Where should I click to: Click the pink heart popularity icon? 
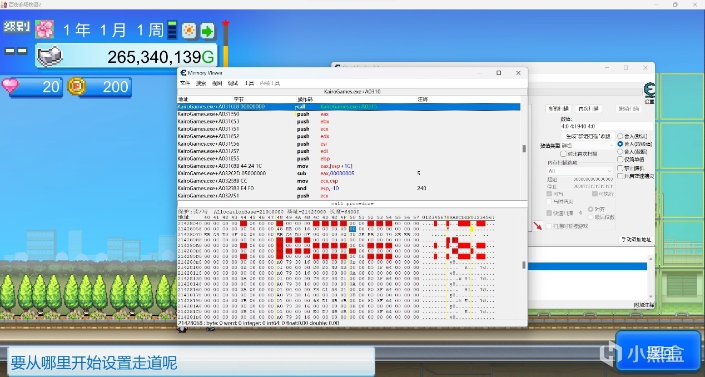click(x=10, y=86)
